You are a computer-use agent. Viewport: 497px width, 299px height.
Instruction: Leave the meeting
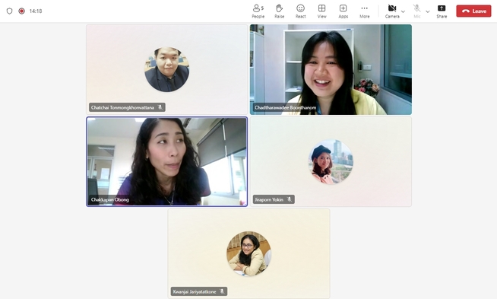(x=473, y=11)
